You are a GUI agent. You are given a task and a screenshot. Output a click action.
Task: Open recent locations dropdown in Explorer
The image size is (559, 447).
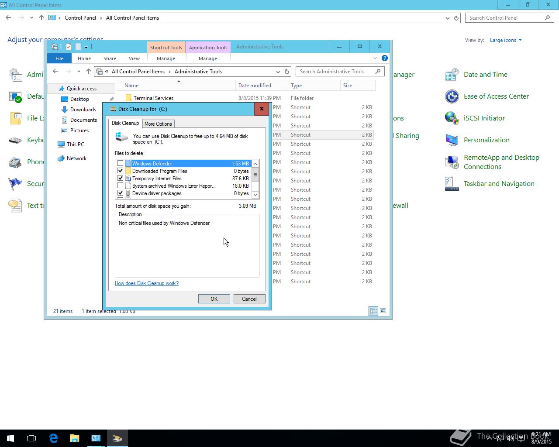coord(79,72)
